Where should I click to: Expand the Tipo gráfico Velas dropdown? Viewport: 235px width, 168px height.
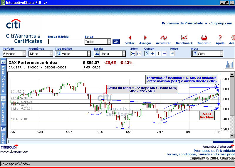pyautogui.click(x=89, y=54)
